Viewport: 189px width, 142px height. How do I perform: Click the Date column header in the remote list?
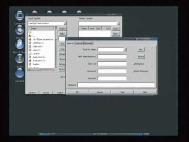pyautogui.click(x=92, y=29)
